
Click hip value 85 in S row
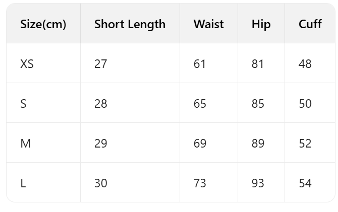point(258,104)
